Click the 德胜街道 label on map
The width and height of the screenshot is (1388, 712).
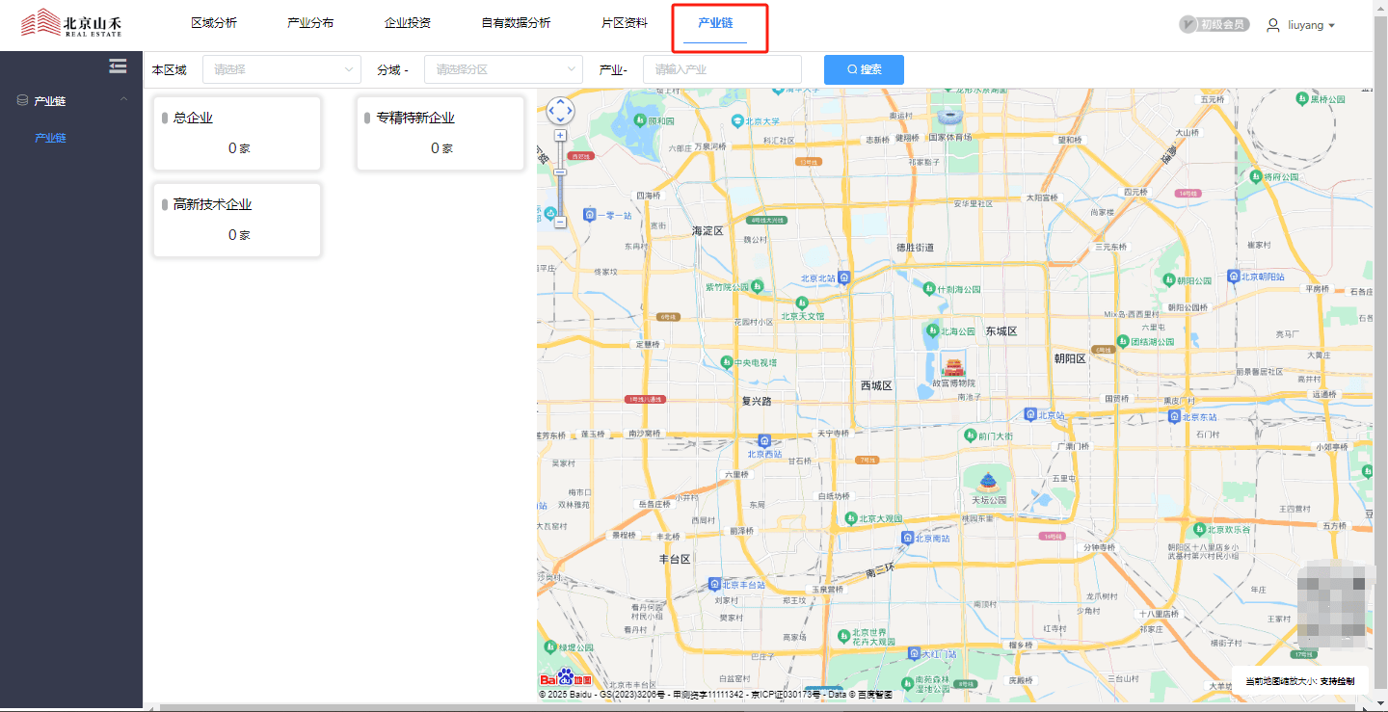[915, 248]
